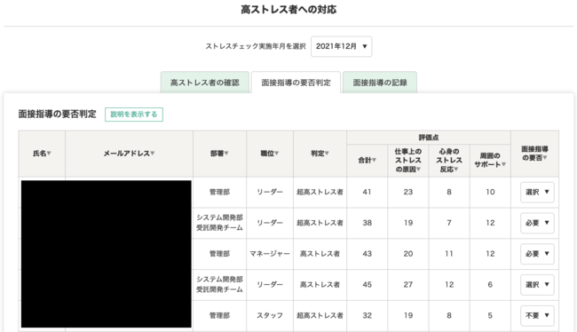Click the 説明を表示する button

point(134,115)
